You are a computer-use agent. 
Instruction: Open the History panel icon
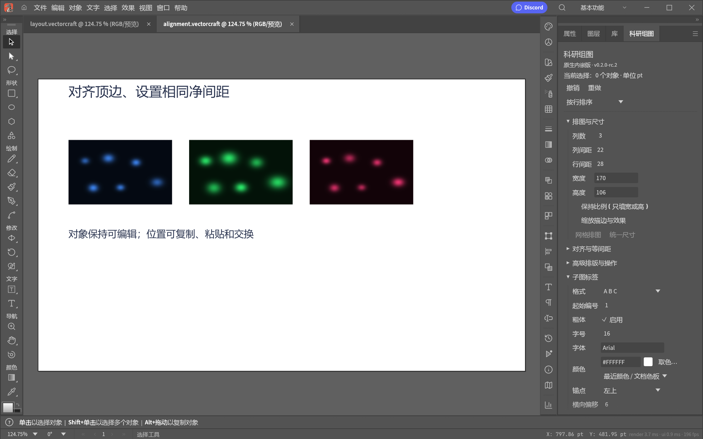(x=548, y=338)
